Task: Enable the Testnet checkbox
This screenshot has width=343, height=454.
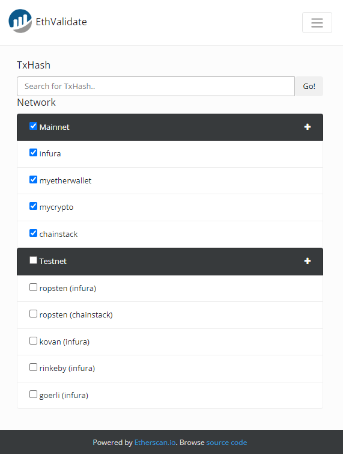Action: point(33,260)
